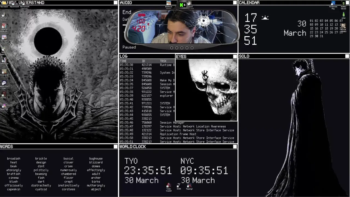Select the first dot under the mirror webcam

click(x=172, y=48)
